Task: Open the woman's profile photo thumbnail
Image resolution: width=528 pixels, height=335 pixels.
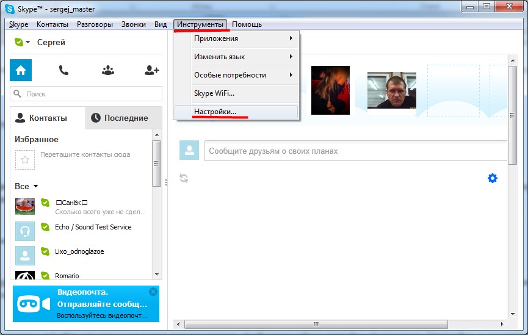Action: (x=330, y=90)
